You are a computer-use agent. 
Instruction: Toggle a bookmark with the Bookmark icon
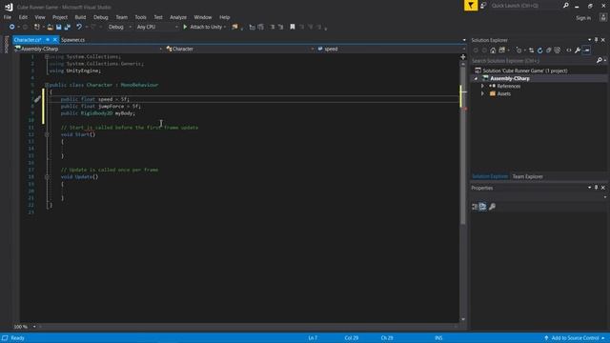pos(293,27)
